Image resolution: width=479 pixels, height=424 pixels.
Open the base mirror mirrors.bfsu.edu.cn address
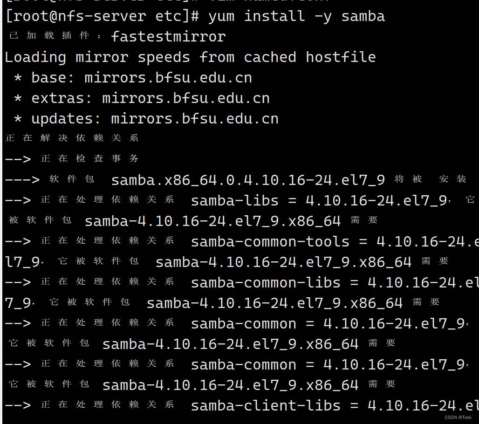pos(168,78)
